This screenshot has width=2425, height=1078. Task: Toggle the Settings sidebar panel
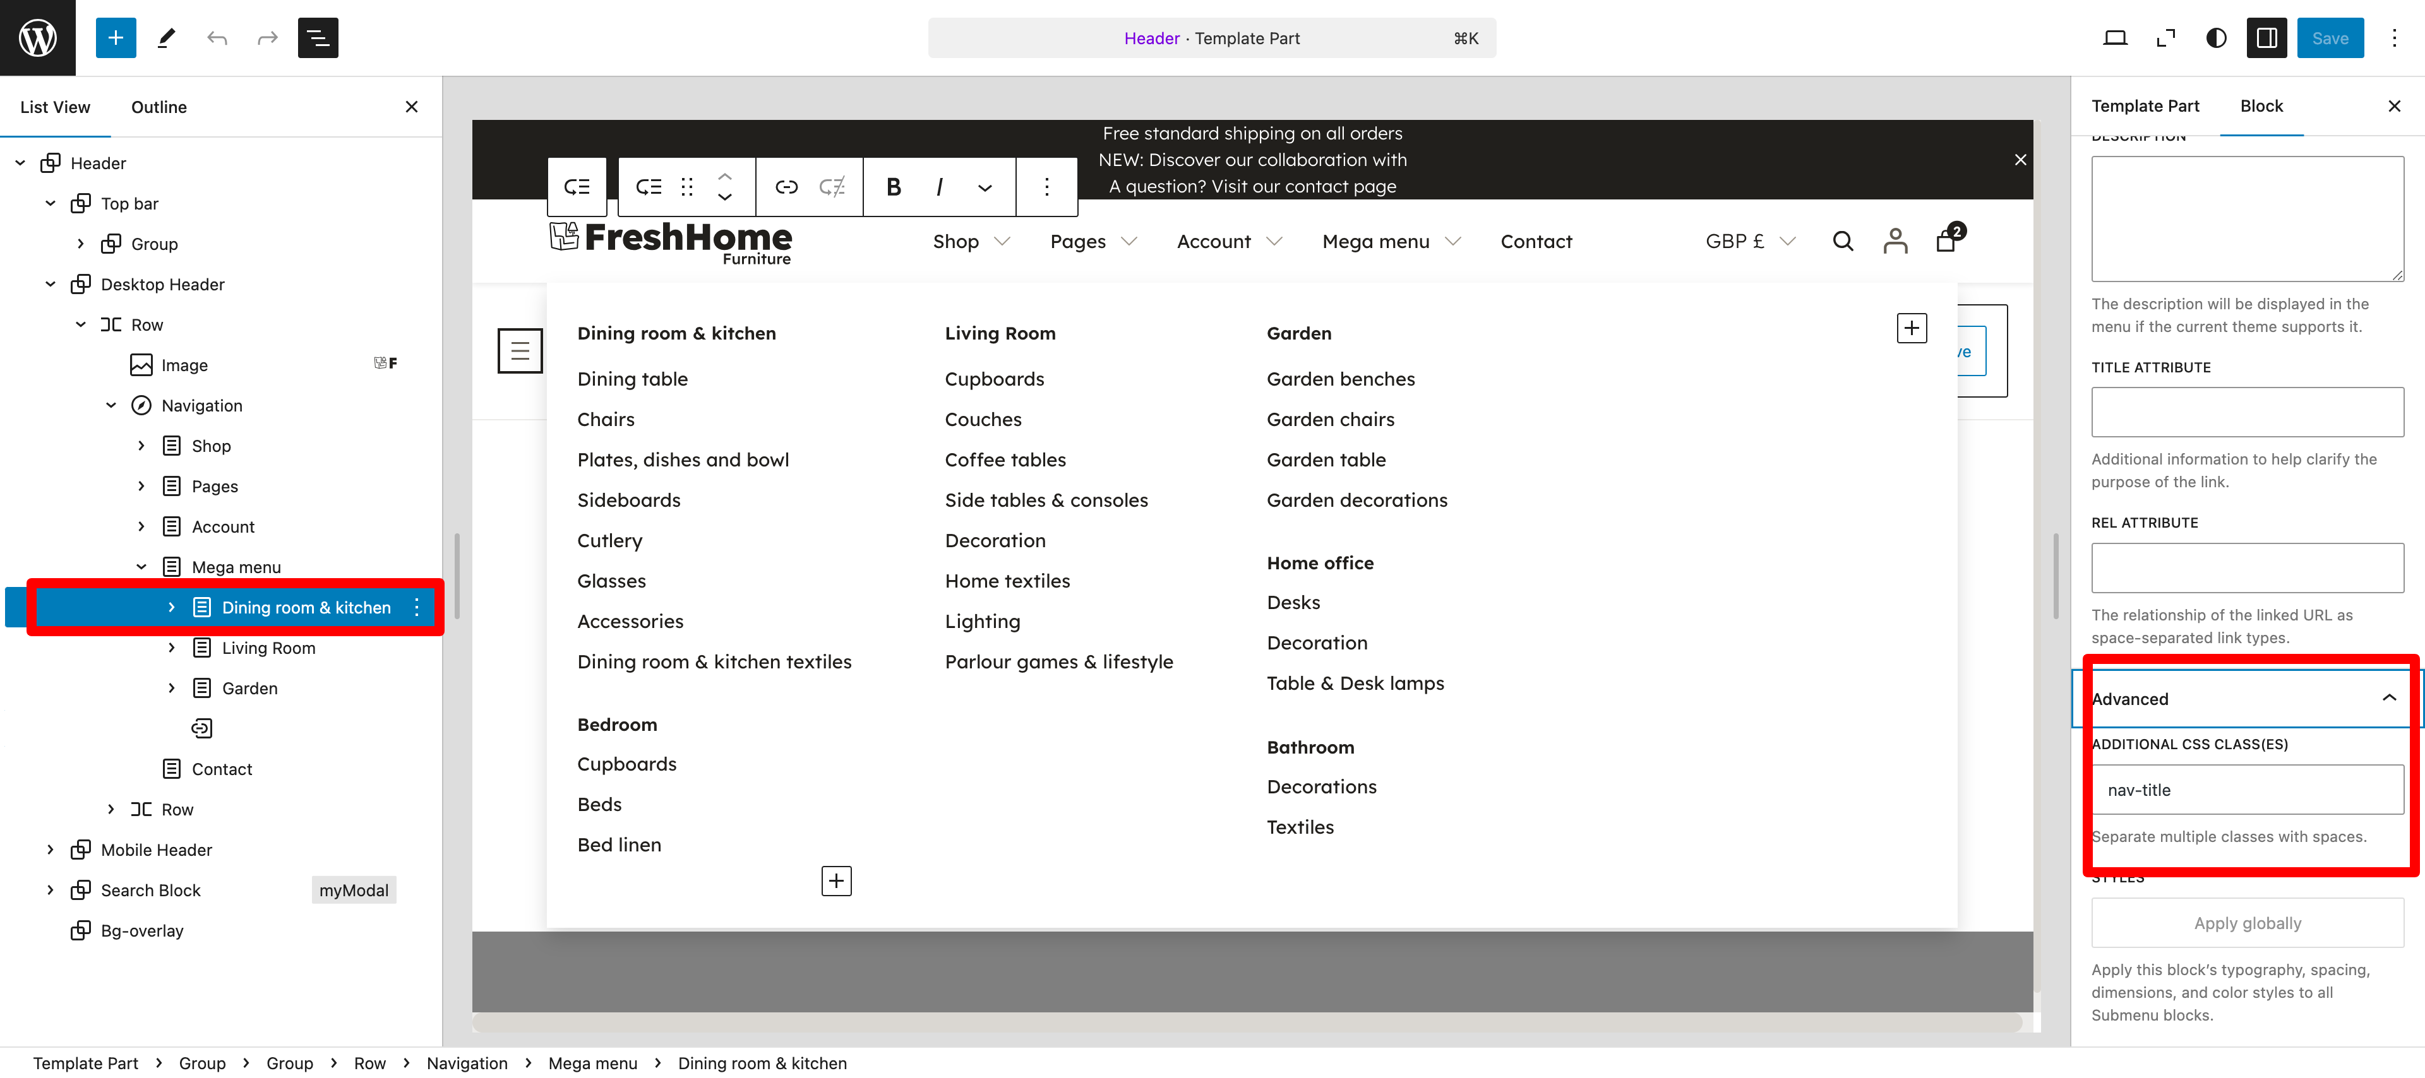pos(2267,38)
